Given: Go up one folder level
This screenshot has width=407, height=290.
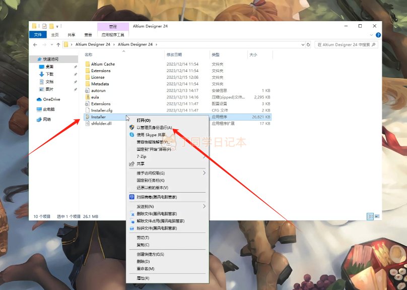Looking at the screenshot, I should (58, 45).
